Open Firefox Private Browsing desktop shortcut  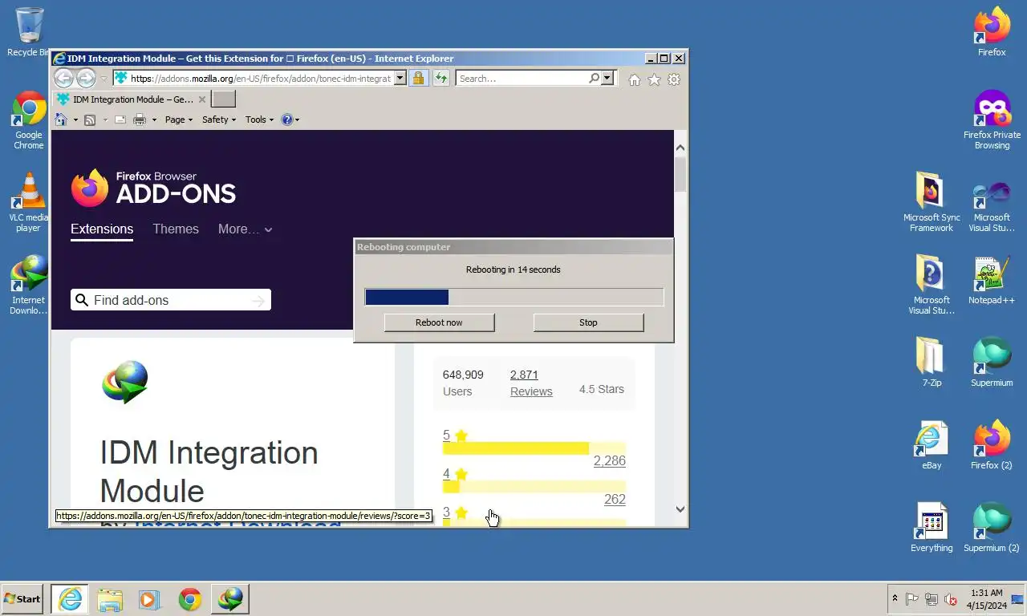click(992, 120)
